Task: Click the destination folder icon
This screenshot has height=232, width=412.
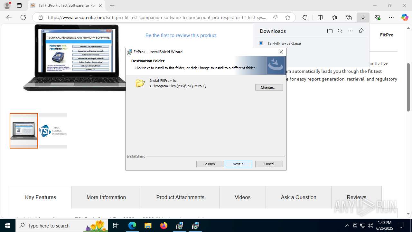Action: coord(140,83)
